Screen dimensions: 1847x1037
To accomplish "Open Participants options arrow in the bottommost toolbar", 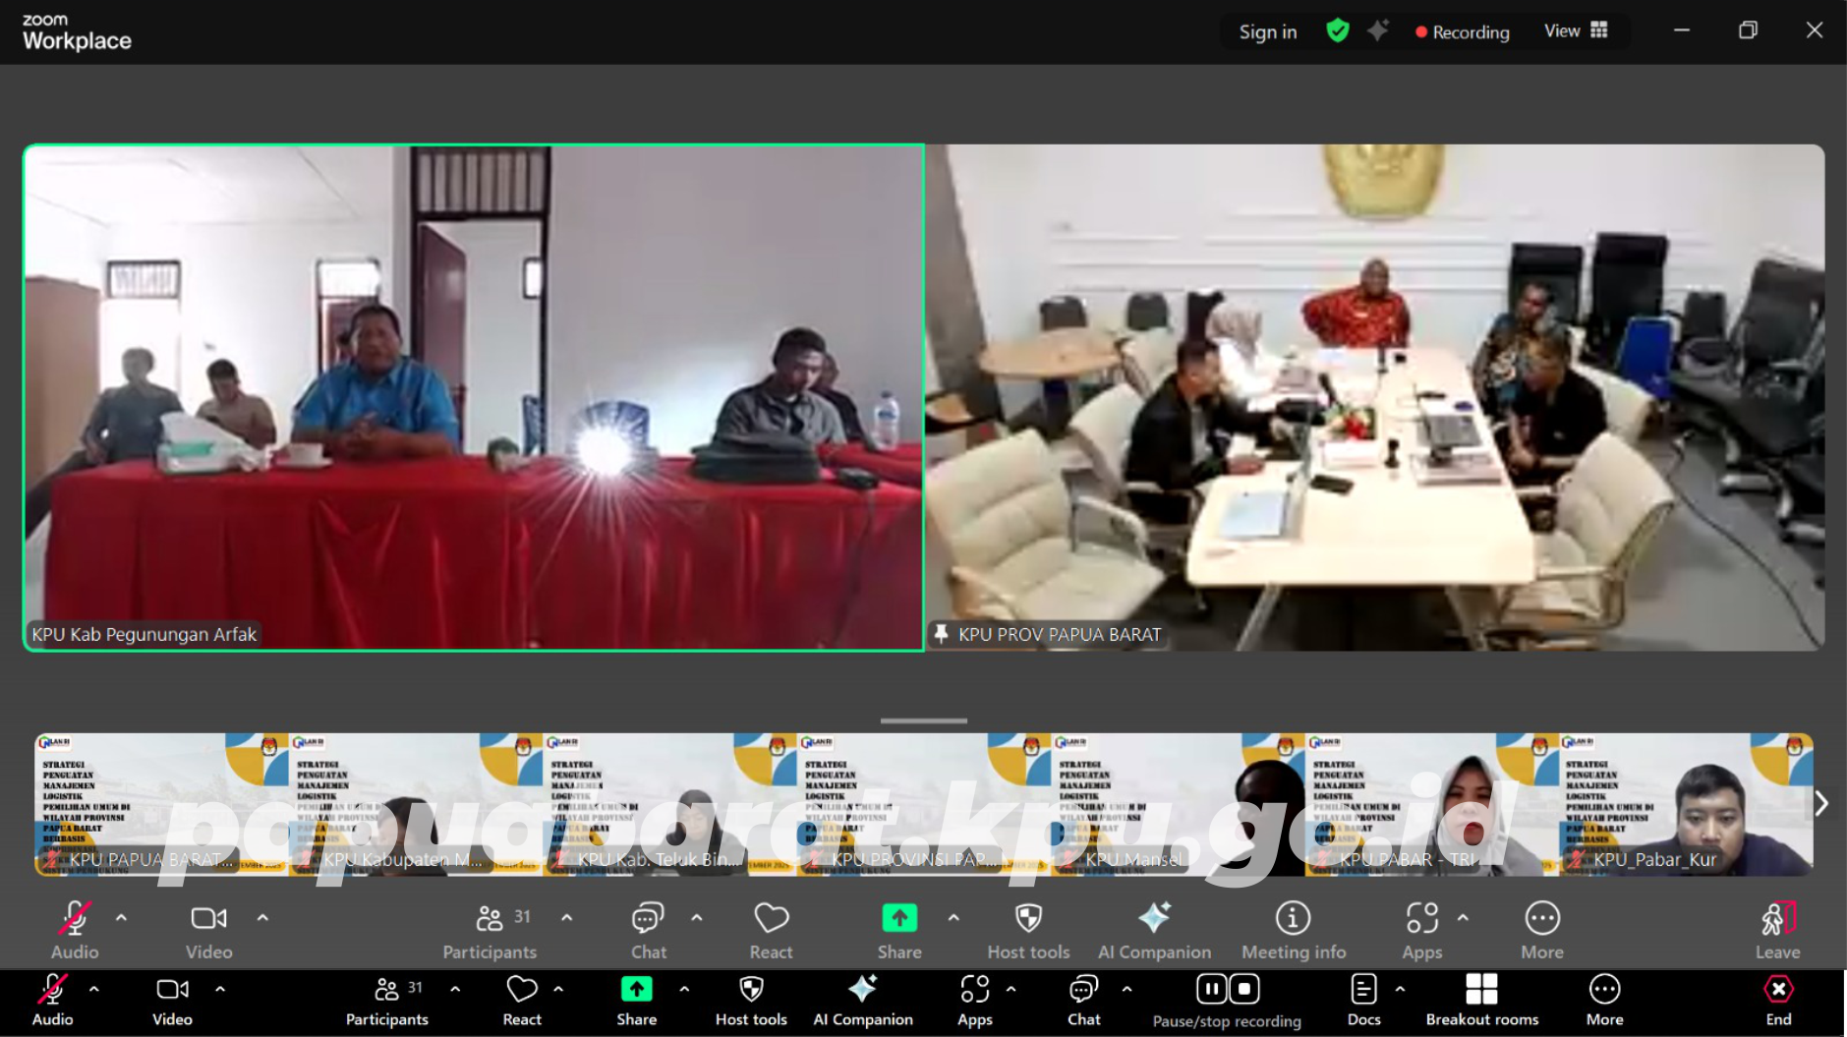I will (x=455, y=989).
